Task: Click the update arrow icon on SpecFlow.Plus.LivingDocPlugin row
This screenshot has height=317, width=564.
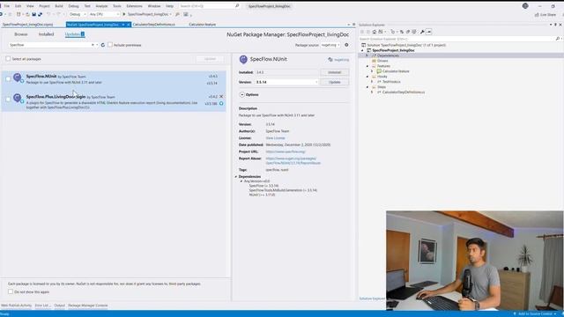Action: click(221, 104)
